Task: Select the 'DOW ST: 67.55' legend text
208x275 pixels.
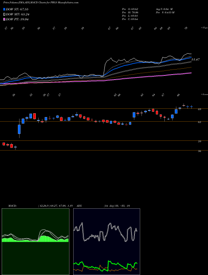Action: [17, 9]
